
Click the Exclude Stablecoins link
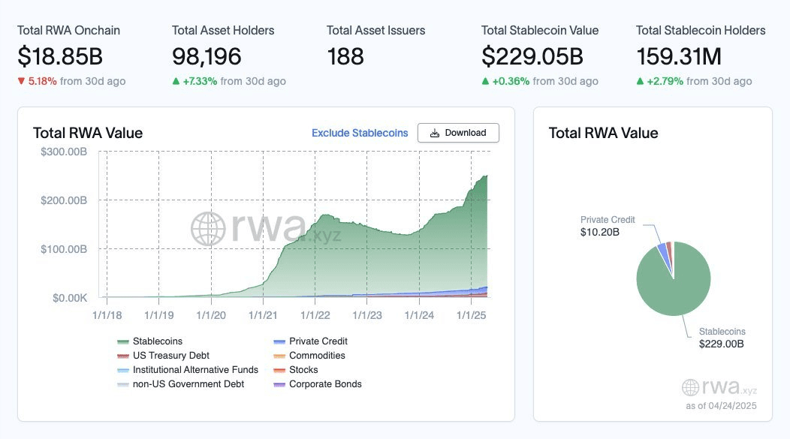coord(360,133)
